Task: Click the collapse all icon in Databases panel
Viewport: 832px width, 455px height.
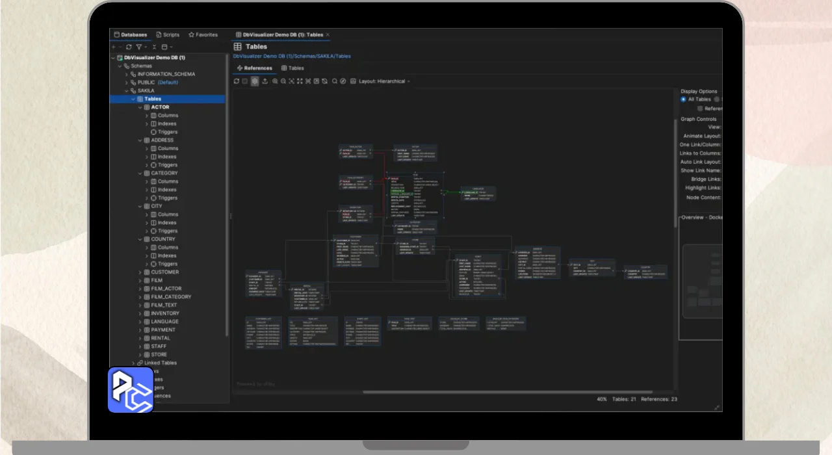Action: pos(154,47)
